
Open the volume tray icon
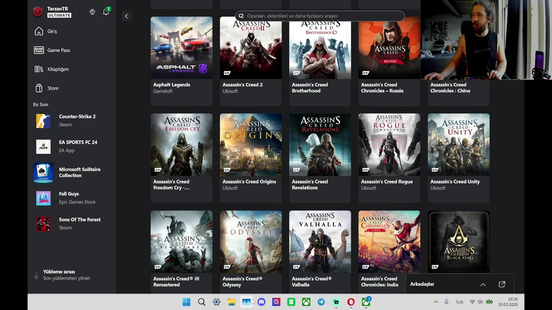(480, 302)
